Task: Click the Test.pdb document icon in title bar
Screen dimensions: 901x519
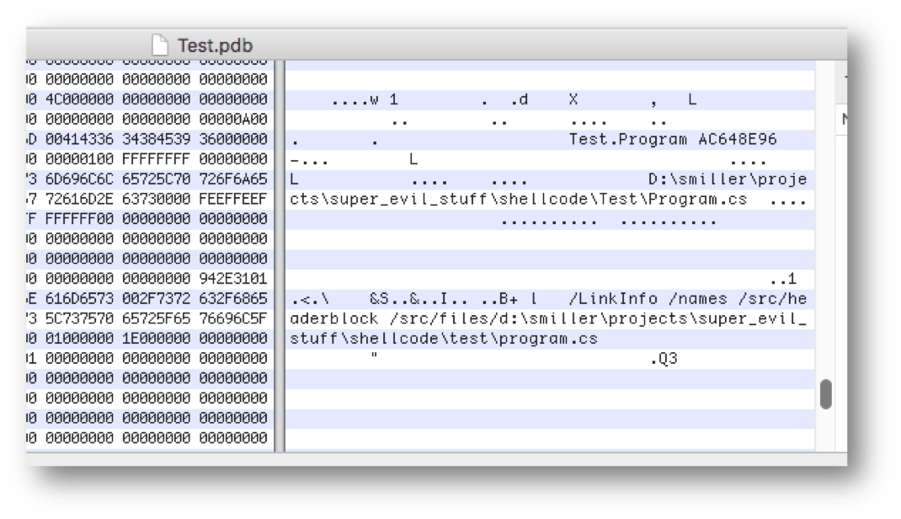Action: 160,45
